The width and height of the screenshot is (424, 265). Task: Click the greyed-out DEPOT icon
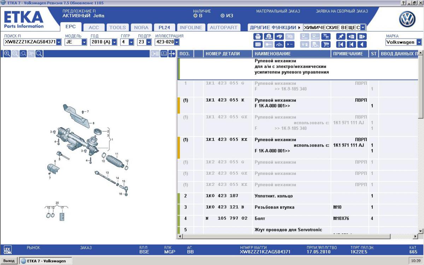pos(315,36)
